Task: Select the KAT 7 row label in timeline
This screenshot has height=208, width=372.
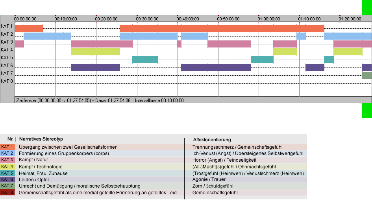Action: (7, 73)
